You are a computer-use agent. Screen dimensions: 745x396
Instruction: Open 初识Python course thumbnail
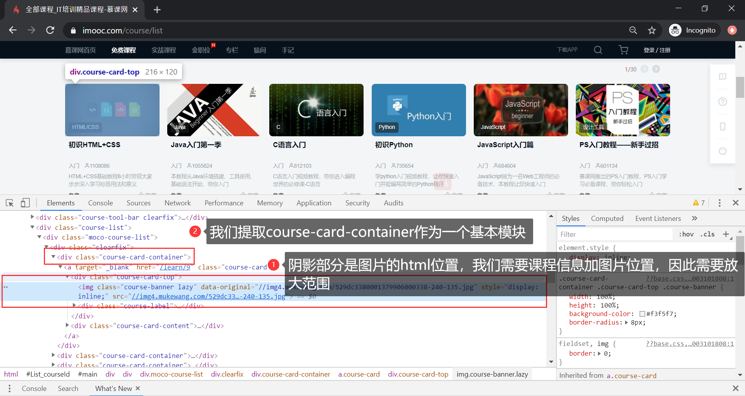pyautogui.click(x=419, y=110)
